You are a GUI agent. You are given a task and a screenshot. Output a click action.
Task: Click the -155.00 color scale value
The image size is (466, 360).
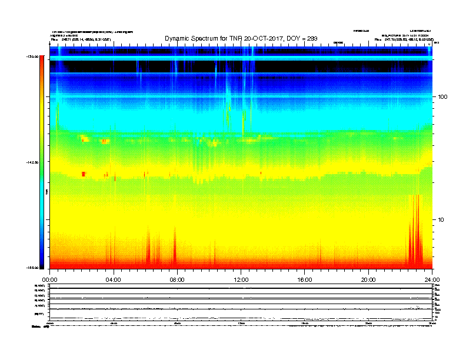tap(32, 268)
